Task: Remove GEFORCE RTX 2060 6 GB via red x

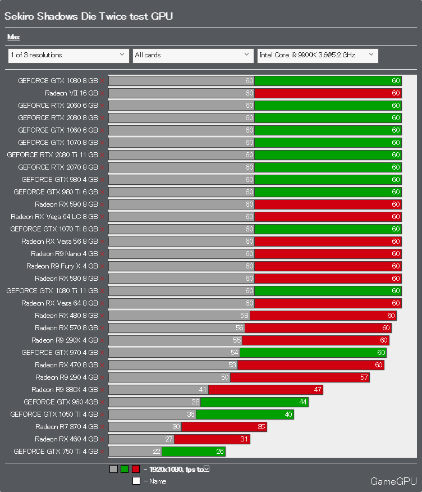Action: coord(102,106)
